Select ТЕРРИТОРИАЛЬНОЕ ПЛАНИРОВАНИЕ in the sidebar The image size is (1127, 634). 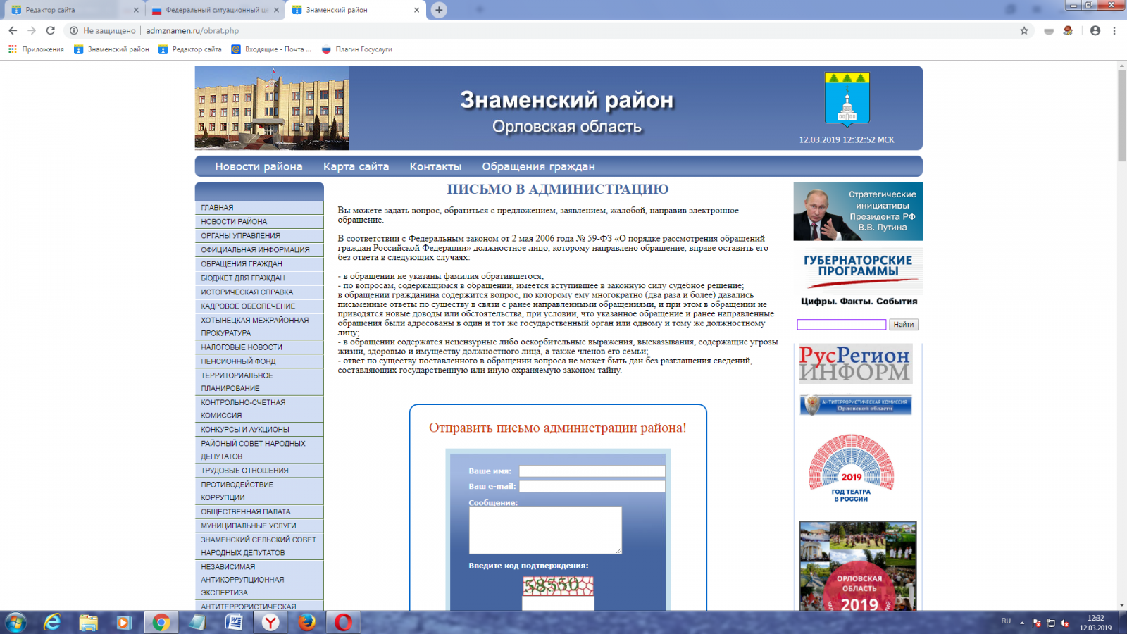[259, 382]
